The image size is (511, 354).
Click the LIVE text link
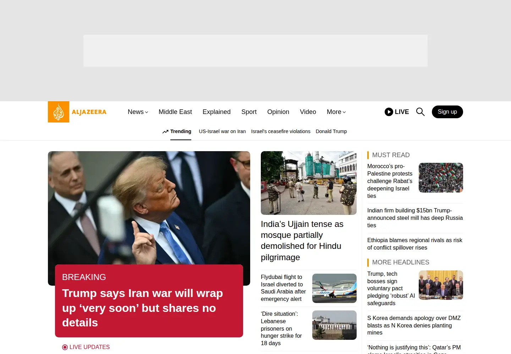pyautogui.click(x=402, y=112)
